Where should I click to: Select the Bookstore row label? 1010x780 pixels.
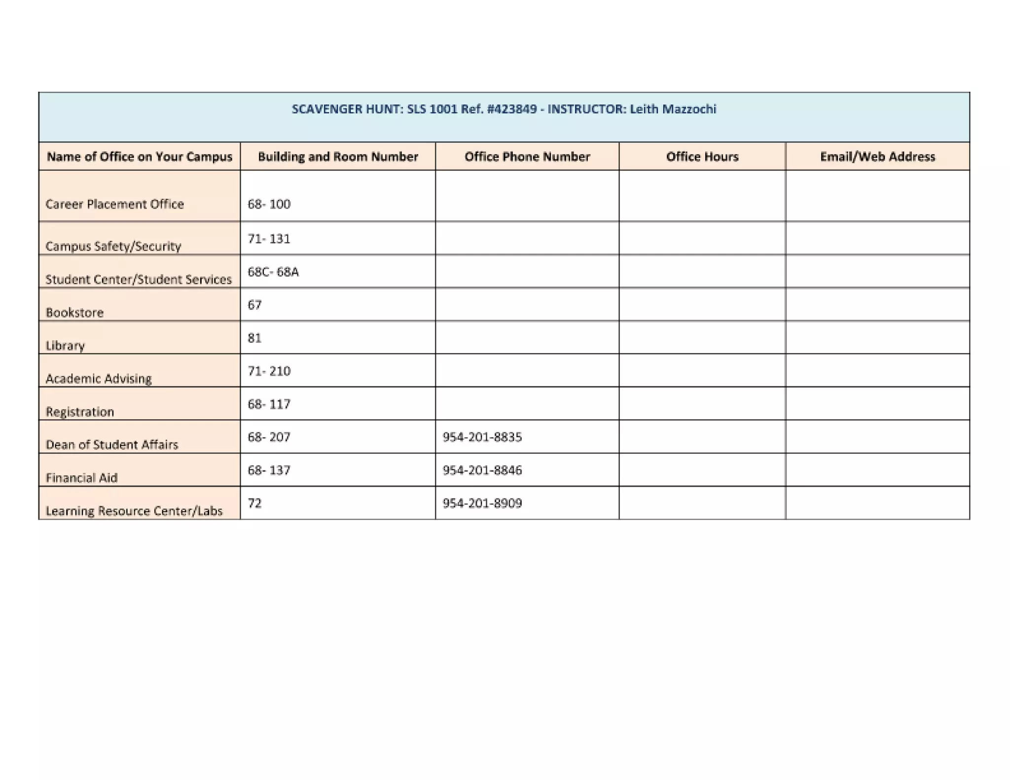click(x=75, y=312)
